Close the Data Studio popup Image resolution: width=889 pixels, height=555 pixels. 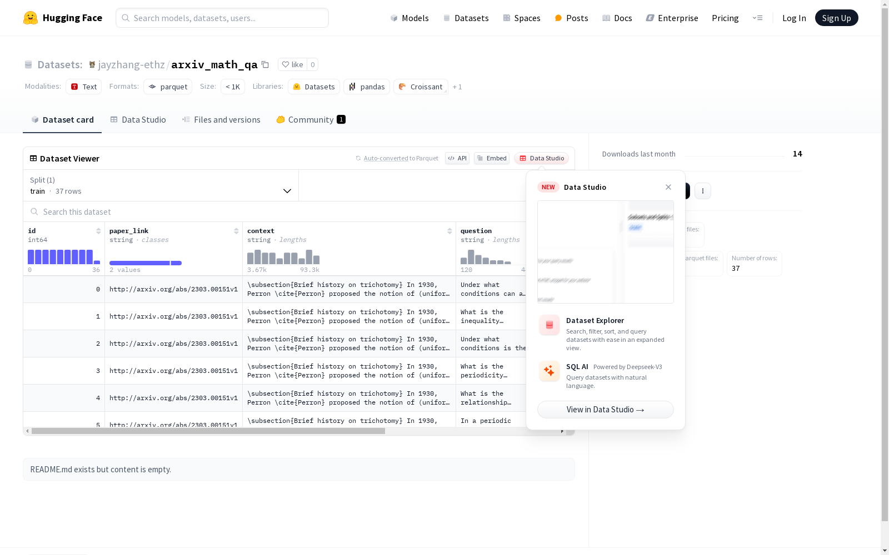click(668, 187)
